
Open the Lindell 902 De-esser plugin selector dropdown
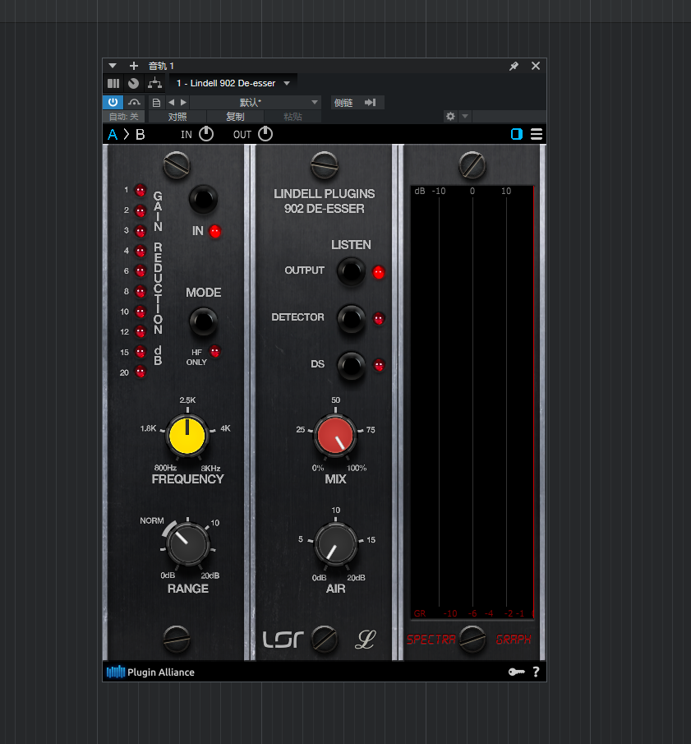tap(233, 83)
